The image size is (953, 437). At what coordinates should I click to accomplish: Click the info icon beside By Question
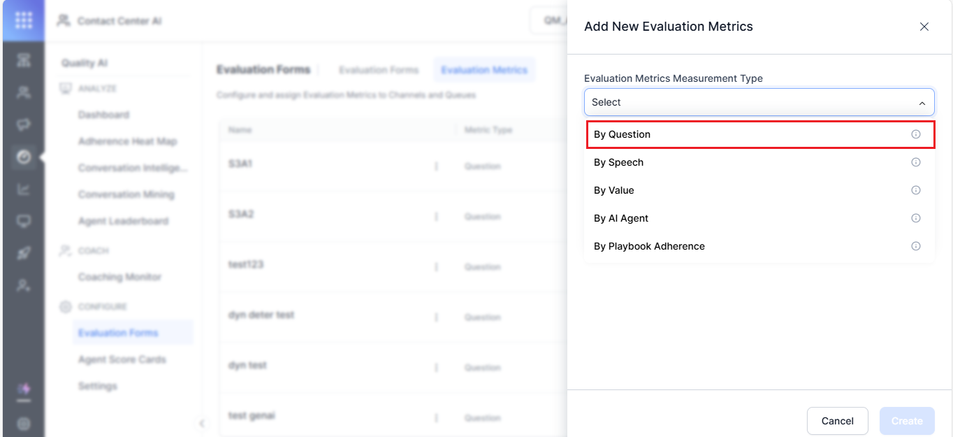(x=915, y=134)
